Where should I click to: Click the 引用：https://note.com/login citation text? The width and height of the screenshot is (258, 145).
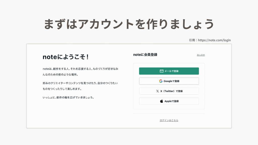pos(210,40)
